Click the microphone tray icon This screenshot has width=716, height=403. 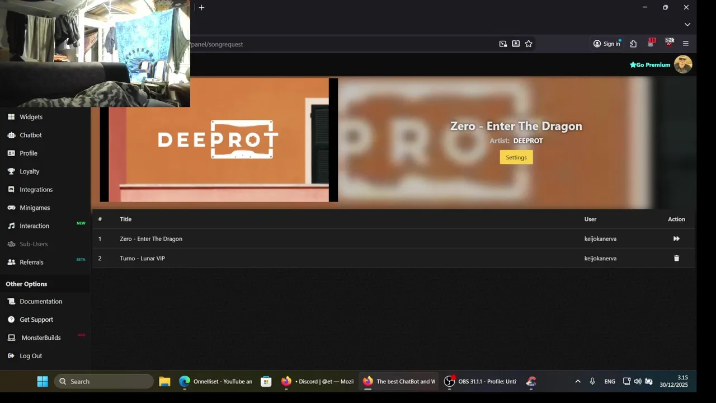[x=592, y=381]
